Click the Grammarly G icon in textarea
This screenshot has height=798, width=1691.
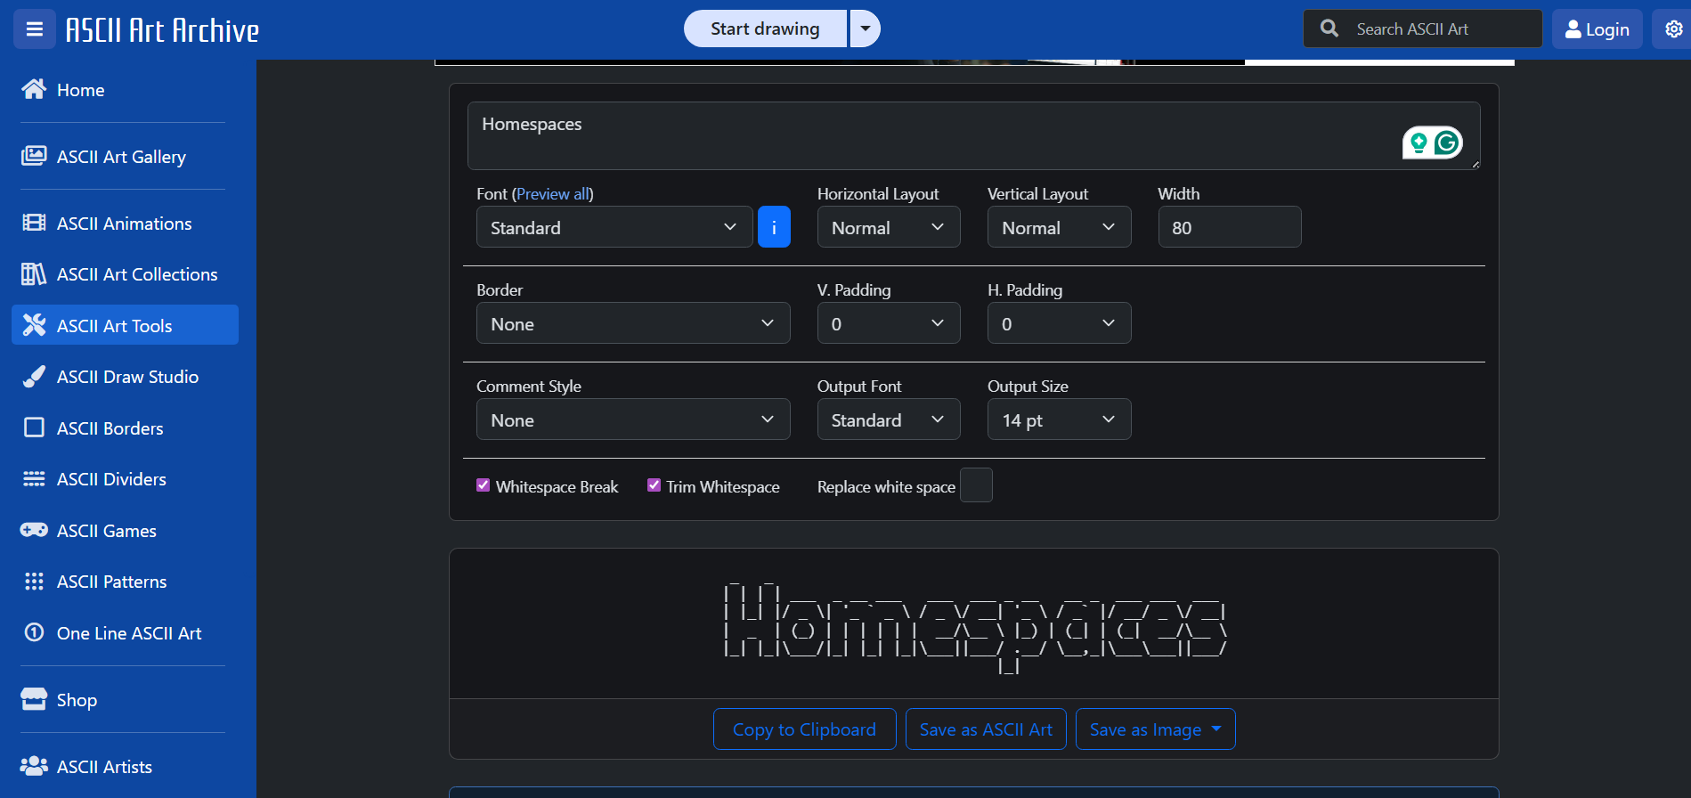(x=1447, y=142)
